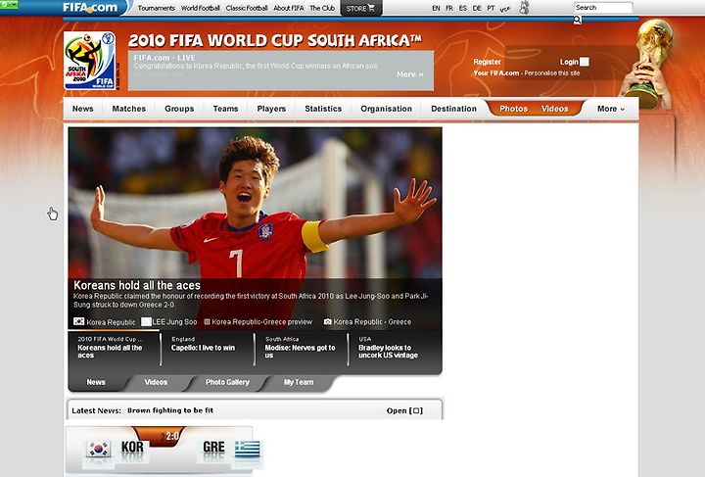
Task: Click Your FIFA.com personalise link
Action: [x=527, y=72]
